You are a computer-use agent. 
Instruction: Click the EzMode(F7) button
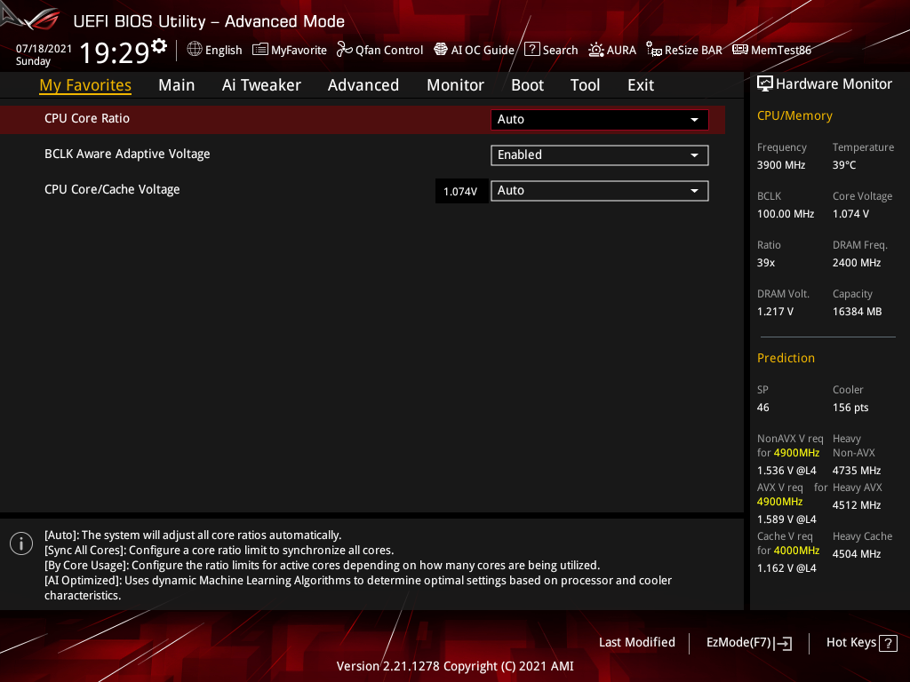[749, 642]
